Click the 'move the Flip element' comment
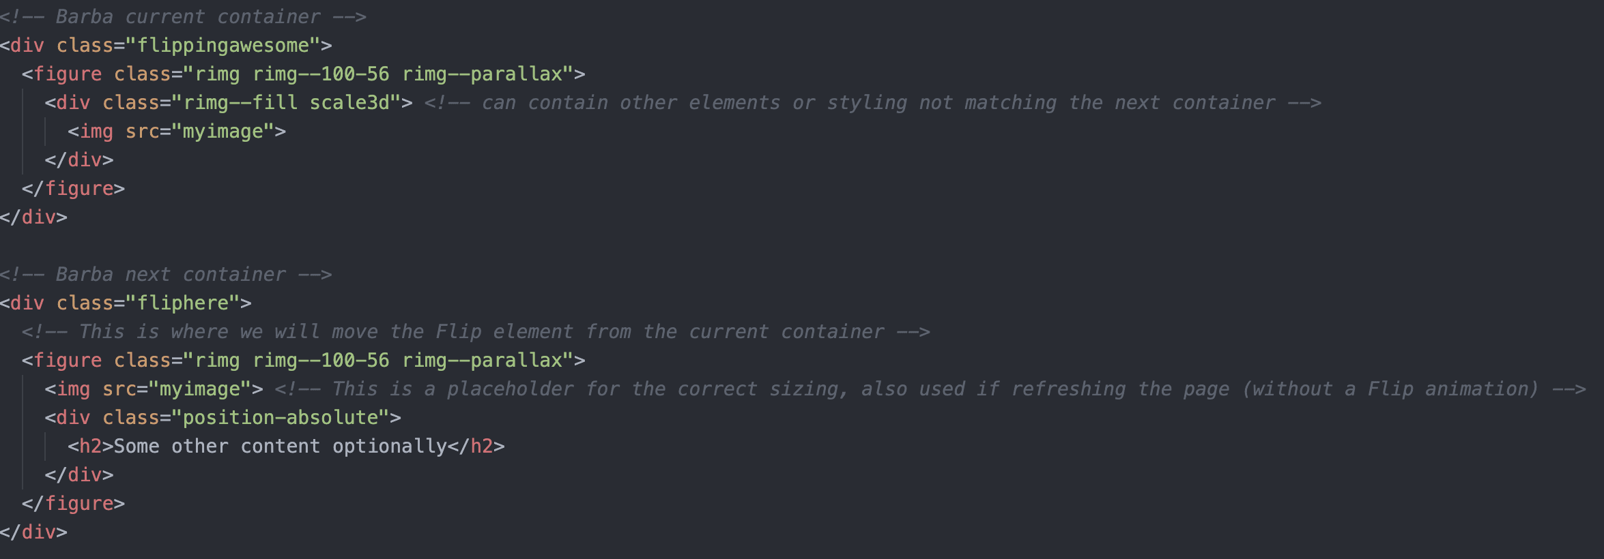1604x559 pixels. tap(475, 332)
